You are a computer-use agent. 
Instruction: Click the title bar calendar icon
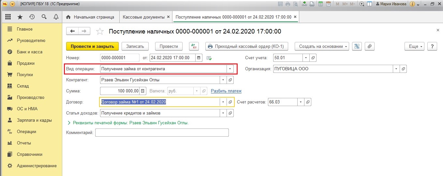(328, 4)
